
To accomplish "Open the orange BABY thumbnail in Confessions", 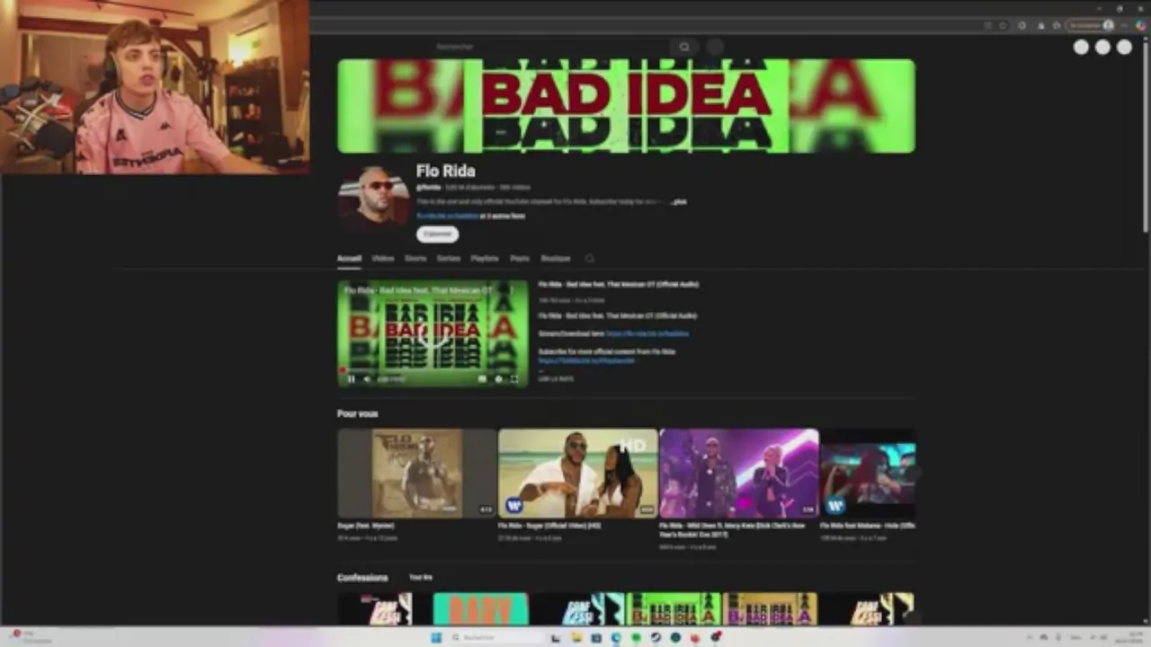I will click(481, 609).
